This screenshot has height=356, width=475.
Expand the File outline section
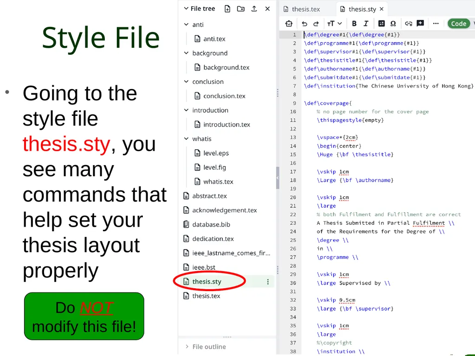click(x=187, y=347)
